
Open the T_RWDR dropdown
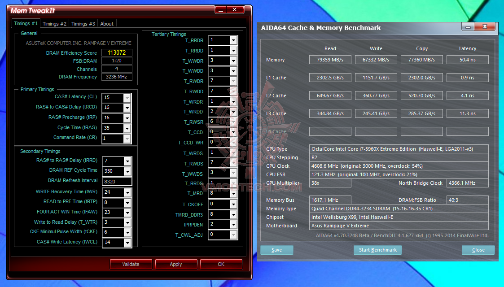point(234,81)
